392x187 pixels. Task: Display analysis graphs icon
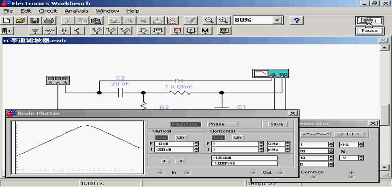pyautogui.click(x=172, y=21)
